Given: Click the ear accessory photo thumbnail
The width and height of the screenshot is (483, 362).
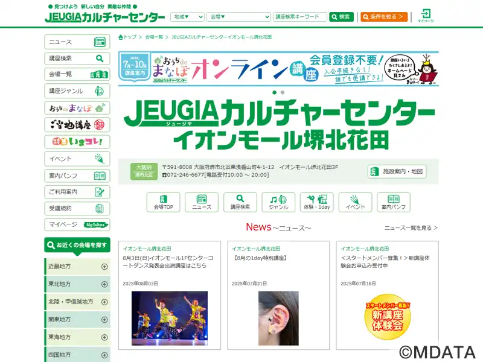Looking at the screenshot, I should pyautogui.click(x=278, y=318).
